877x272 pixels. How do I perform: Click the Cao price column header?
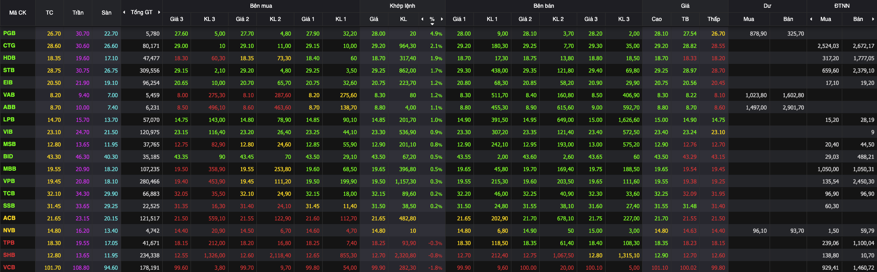click(657, 19)
